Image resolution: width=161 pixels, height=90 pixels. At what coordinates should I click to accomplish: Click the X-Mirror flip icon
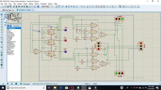(5, 22)
